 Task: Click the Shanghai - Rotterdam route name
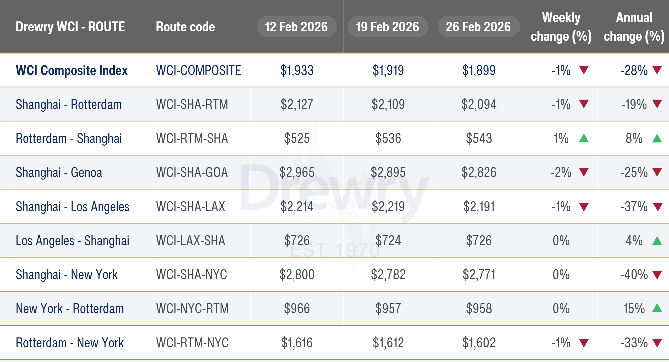click(x=69, y=105)
